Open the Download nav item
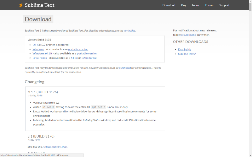The image size is (252, 157). (169, 5)
